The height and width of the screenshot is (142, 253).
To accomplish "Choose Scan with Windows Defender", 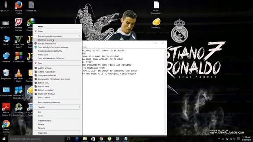I will pyautogui.click(x=57, y=58).
